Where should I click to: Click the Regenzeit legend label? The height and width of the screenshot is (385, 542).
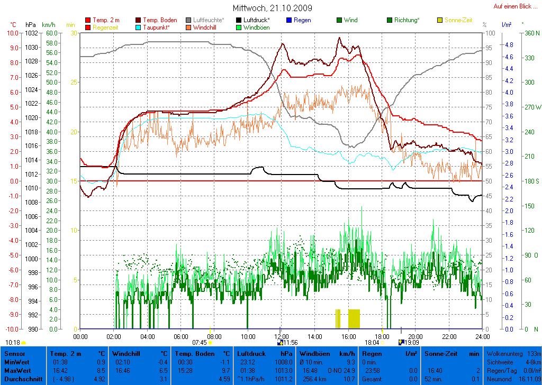click(106, 27)
